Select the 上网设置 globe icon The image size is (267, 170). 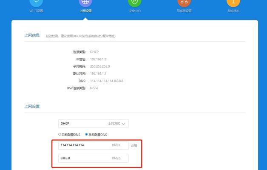(85, 3)
